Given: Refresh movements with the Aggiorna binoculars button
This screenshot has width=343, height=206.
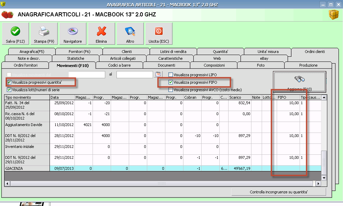Looking at the screenshot, I should click(300, 82).
